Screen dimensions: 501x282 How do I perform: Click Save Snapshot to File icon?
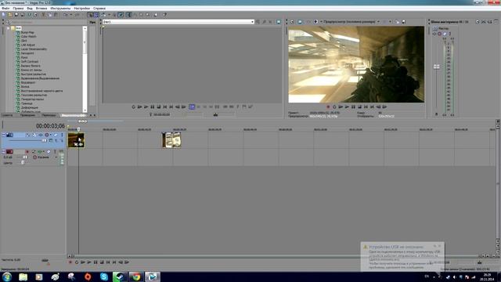pos(404,22)
